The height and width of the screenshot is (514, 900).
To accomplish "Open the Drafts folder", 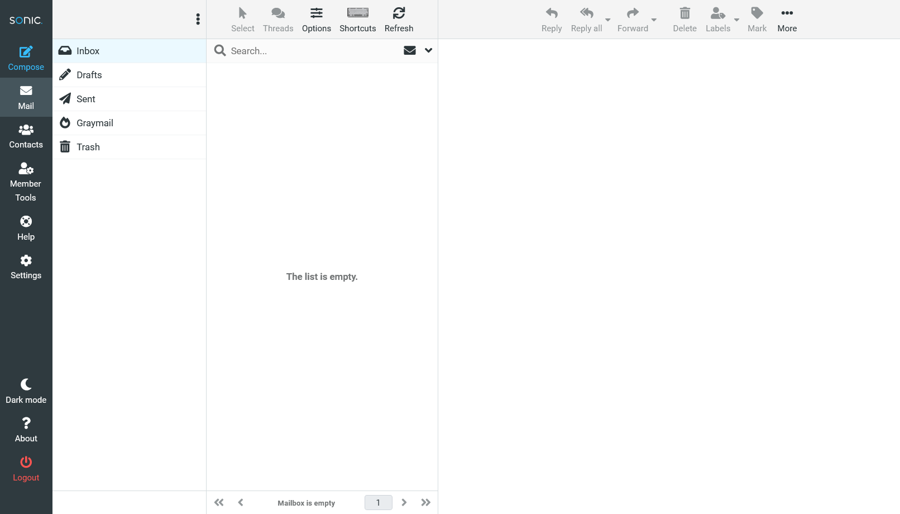I will coord(130,75).
